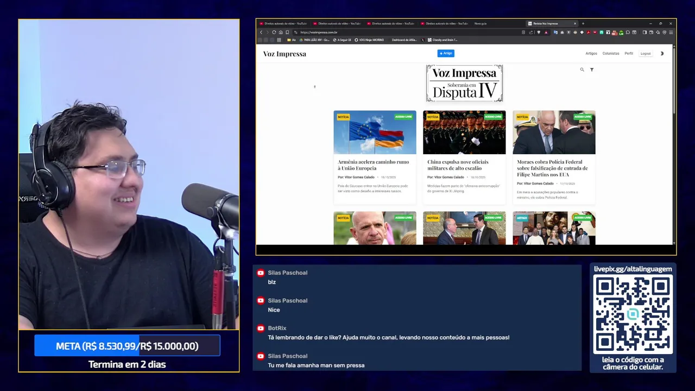Open a new tab with the plus button

point(583,23)
